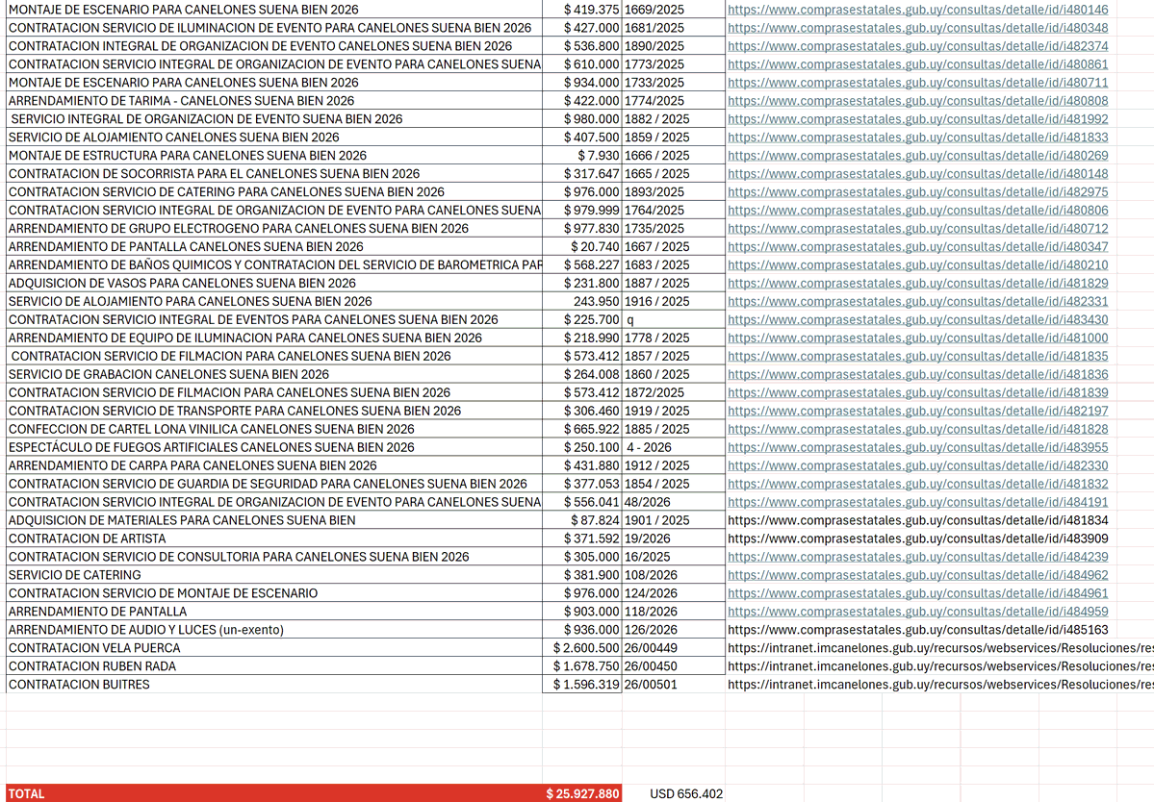Open the link ending in i480711
The height and width of the screenshot is (802, 1154).
point(918,83)
